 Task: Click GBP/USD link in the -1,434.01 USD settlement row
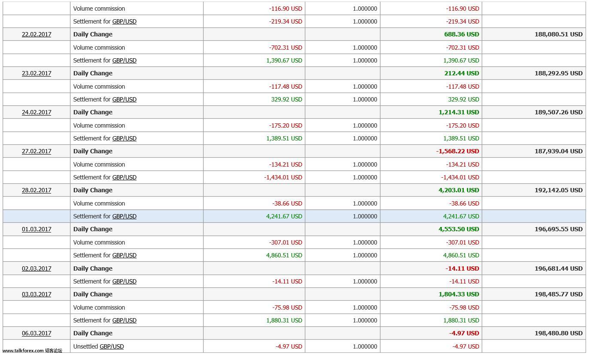(x=124, y=177)
